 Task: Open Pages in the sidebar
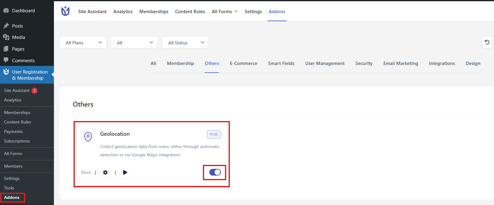pyautogui.click(x=18, y=49)
